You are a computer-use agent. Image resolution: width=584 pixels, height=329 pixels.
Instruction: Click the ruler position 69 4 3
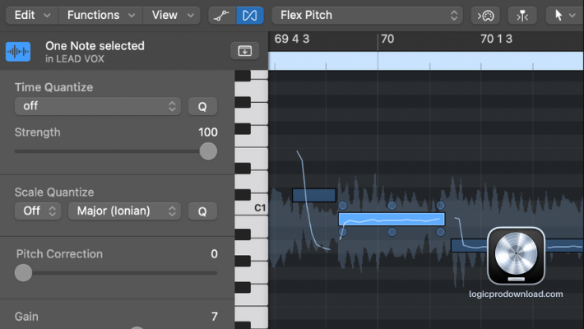click(292, 39)
